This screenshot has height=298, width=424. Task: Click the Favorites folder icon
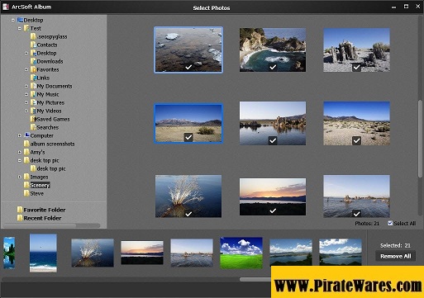point(33,69)
